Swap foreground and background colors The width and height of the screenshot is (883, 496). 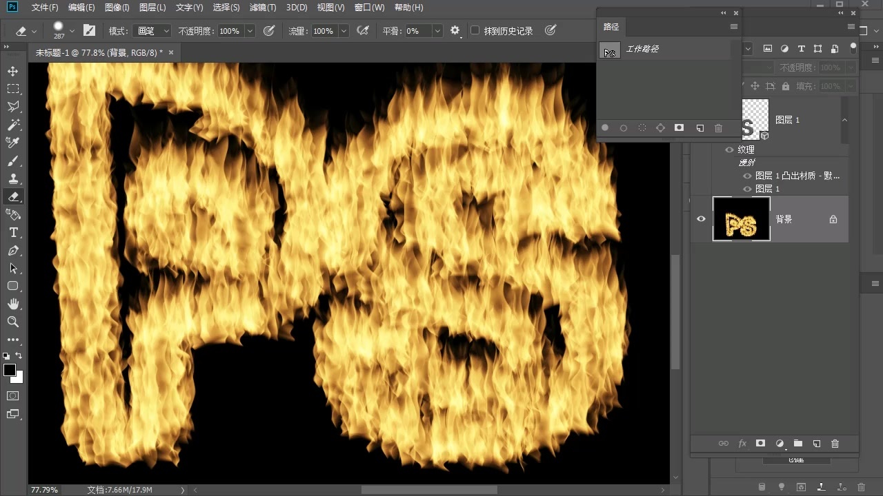tap(19, 356)
